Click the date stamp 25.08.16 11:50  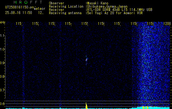point(19,13)
